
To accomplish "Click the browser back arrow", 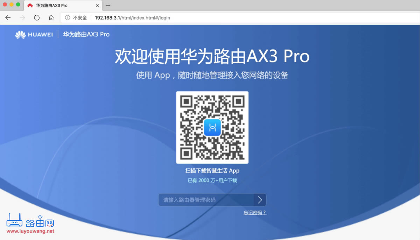I will click(8, 17).
